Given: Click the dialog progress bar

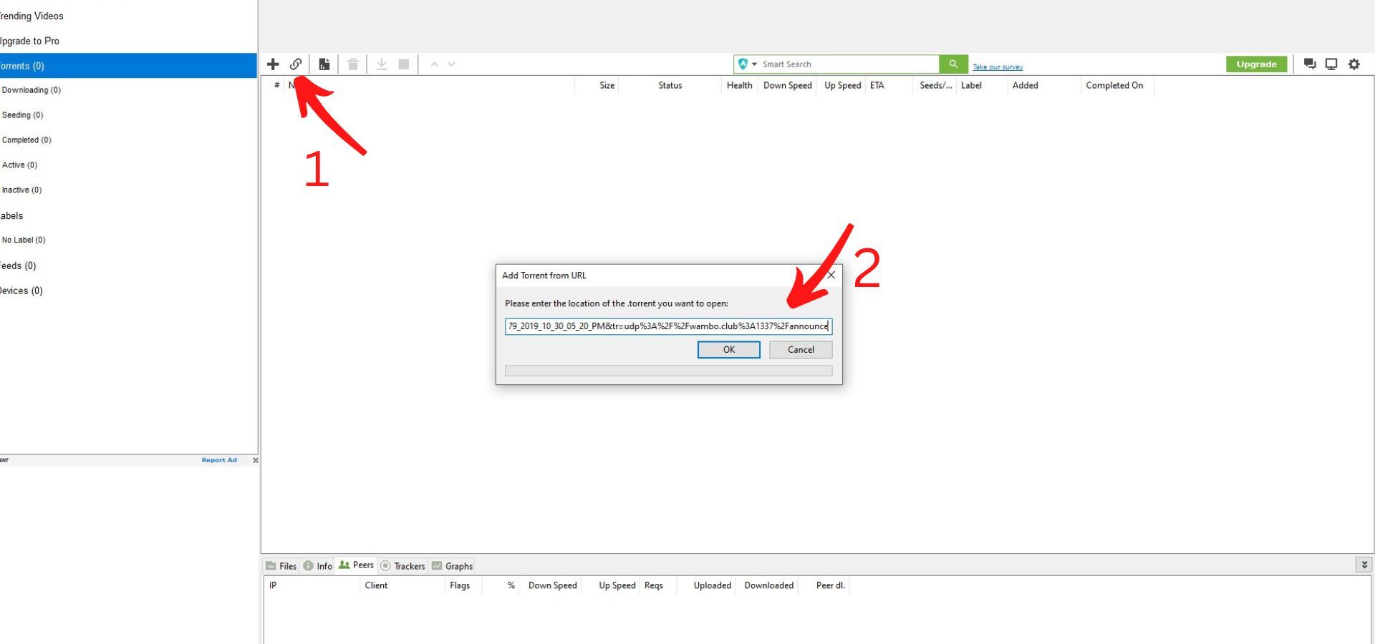Looking at the screenshot, I should 668,370.
